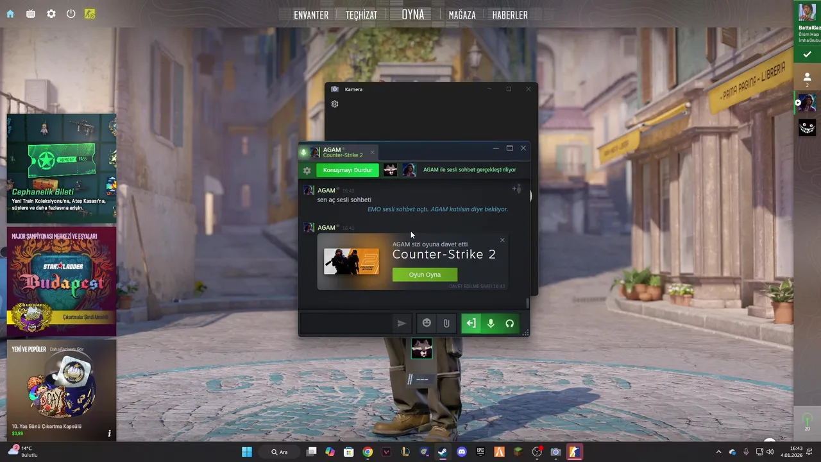Select the OYNA tab

click(413, 14)
